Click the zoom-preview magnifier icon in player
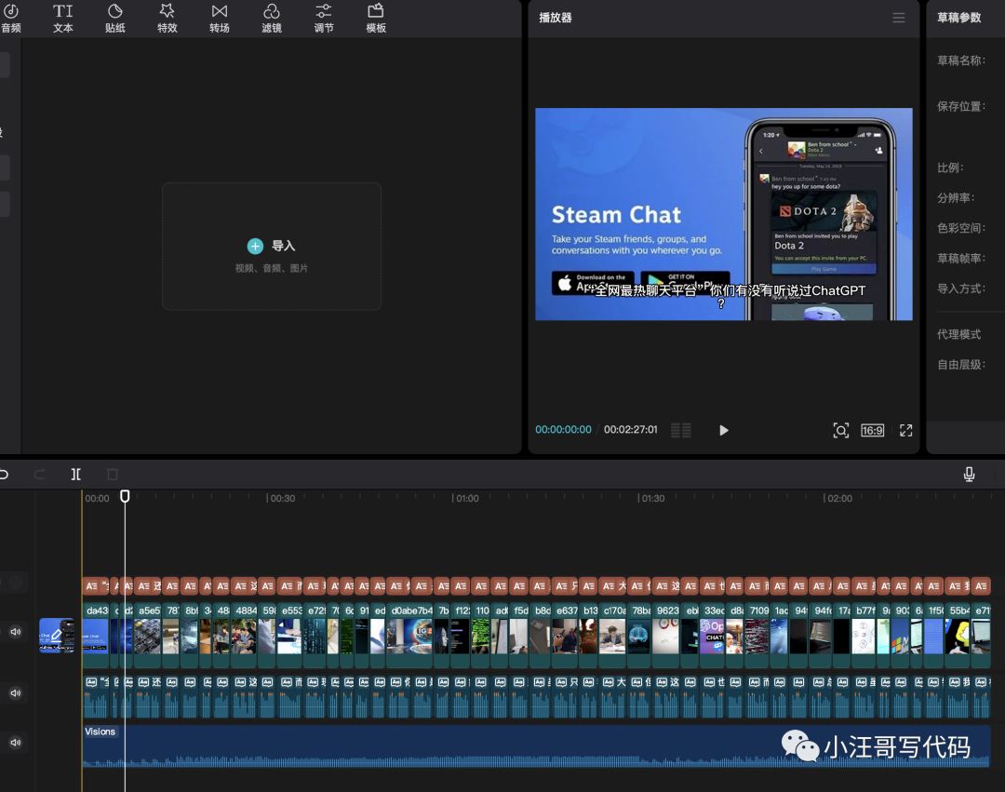Screen dimensions: 1005x792 pyautogui.click(x=840, y=430)
